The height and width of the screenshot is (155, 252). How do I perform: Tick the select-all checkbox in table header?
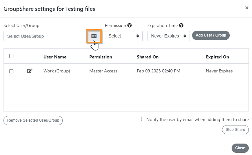coord(11,56)
